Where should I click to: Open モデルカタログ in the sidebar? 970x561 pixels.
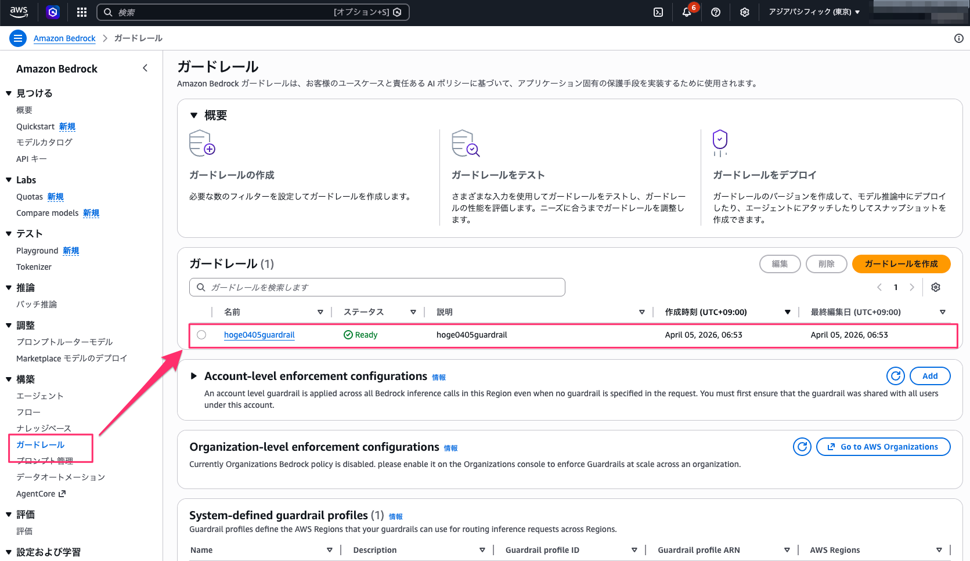[44, 142]
